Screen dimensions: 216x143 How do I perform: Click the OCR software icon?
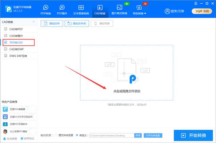(5, 117)
